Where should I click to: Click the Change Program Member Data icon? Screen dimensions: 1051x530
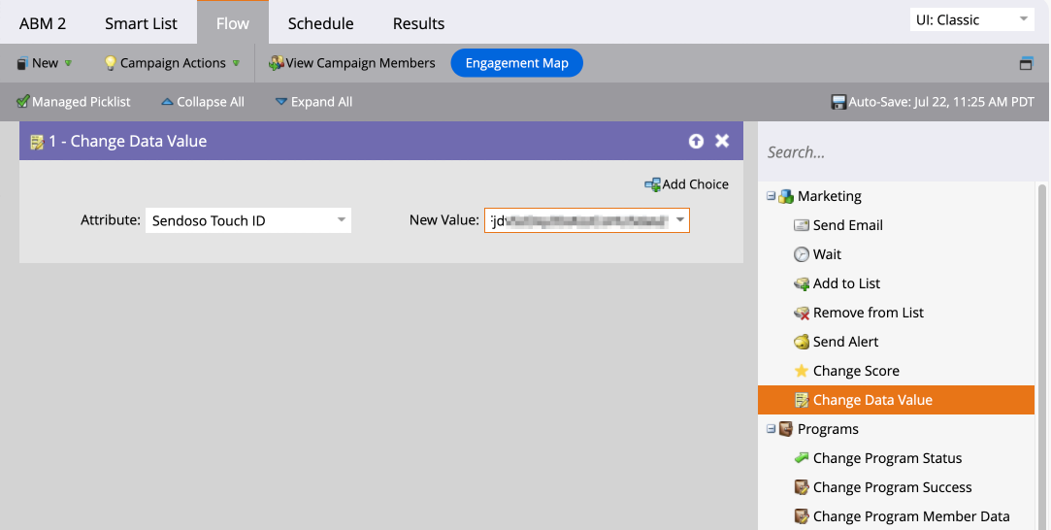coord(801,516)
